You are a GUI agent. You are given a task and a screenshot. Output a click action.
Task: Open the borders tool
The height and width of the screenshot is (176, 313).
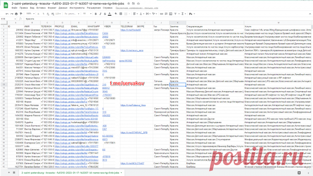(x=121, y=14)
